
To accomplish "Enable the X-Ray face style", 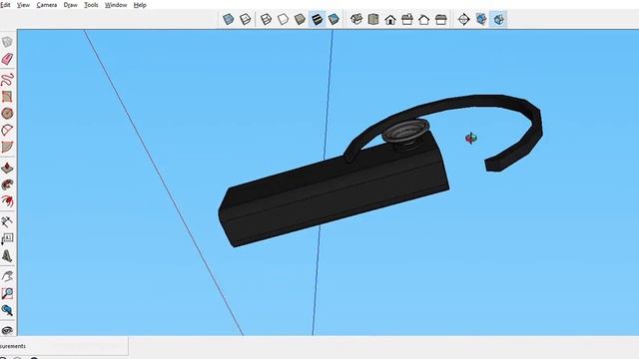I will coord(229,19).
